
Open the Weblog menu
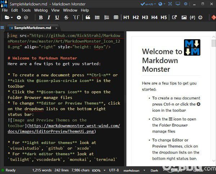41,10
